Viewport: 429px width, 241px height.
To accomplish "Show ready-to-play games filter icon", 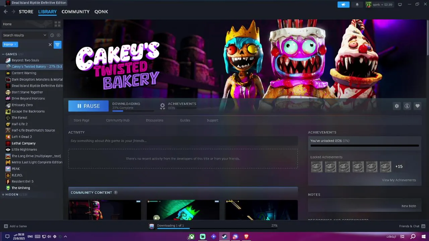I will pos(59,35).
